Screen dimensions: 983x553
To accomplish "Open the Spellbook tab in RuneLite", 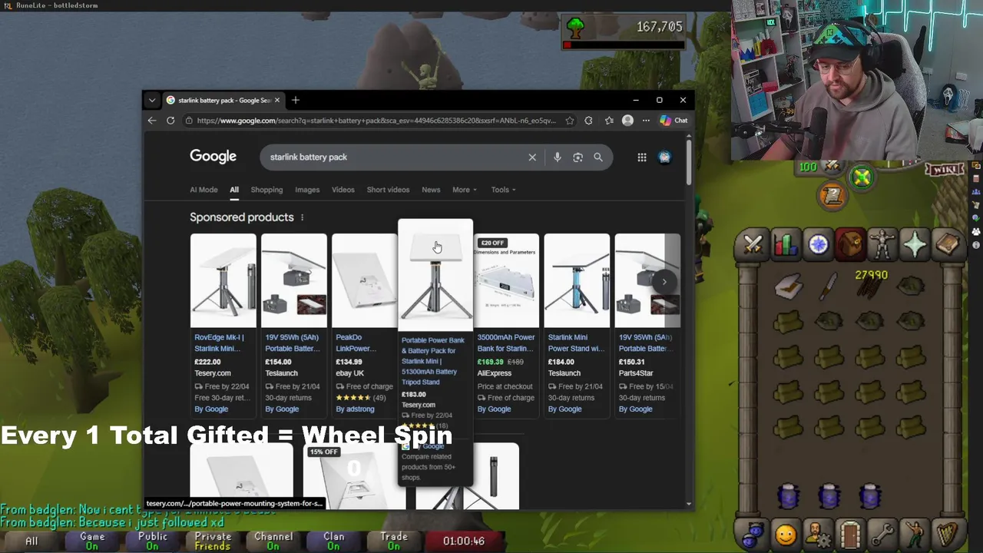I will pos(948,244).
